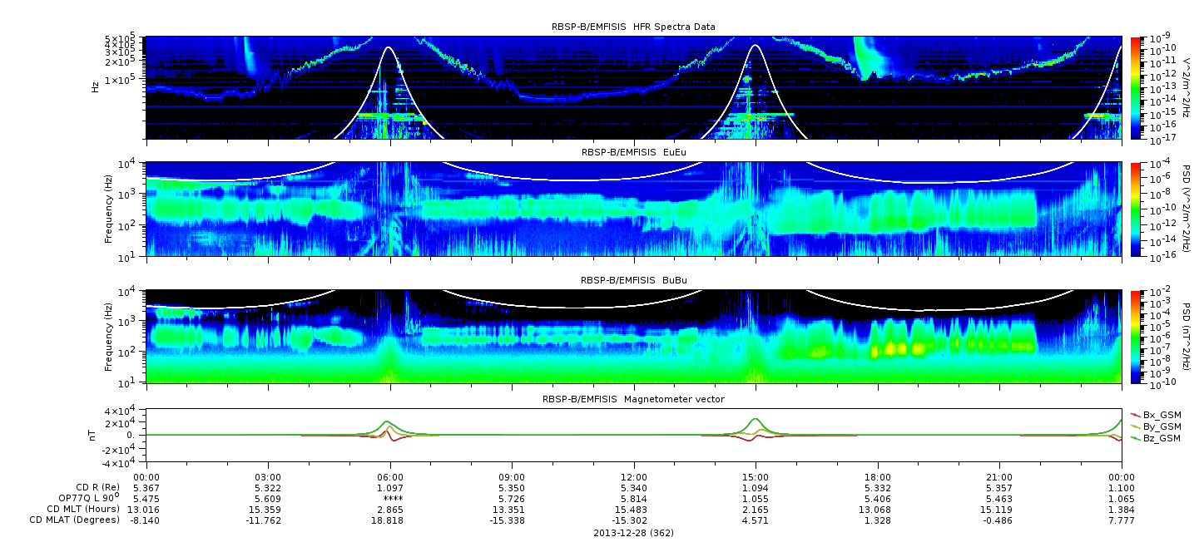The height and width of the screenshot is (547, 1204).
Task: Click the BuBu PSD color bar
Action: click(1135, 337)
